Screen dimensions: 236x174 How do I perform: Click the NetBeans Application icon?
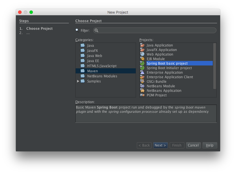click(142, 90)
